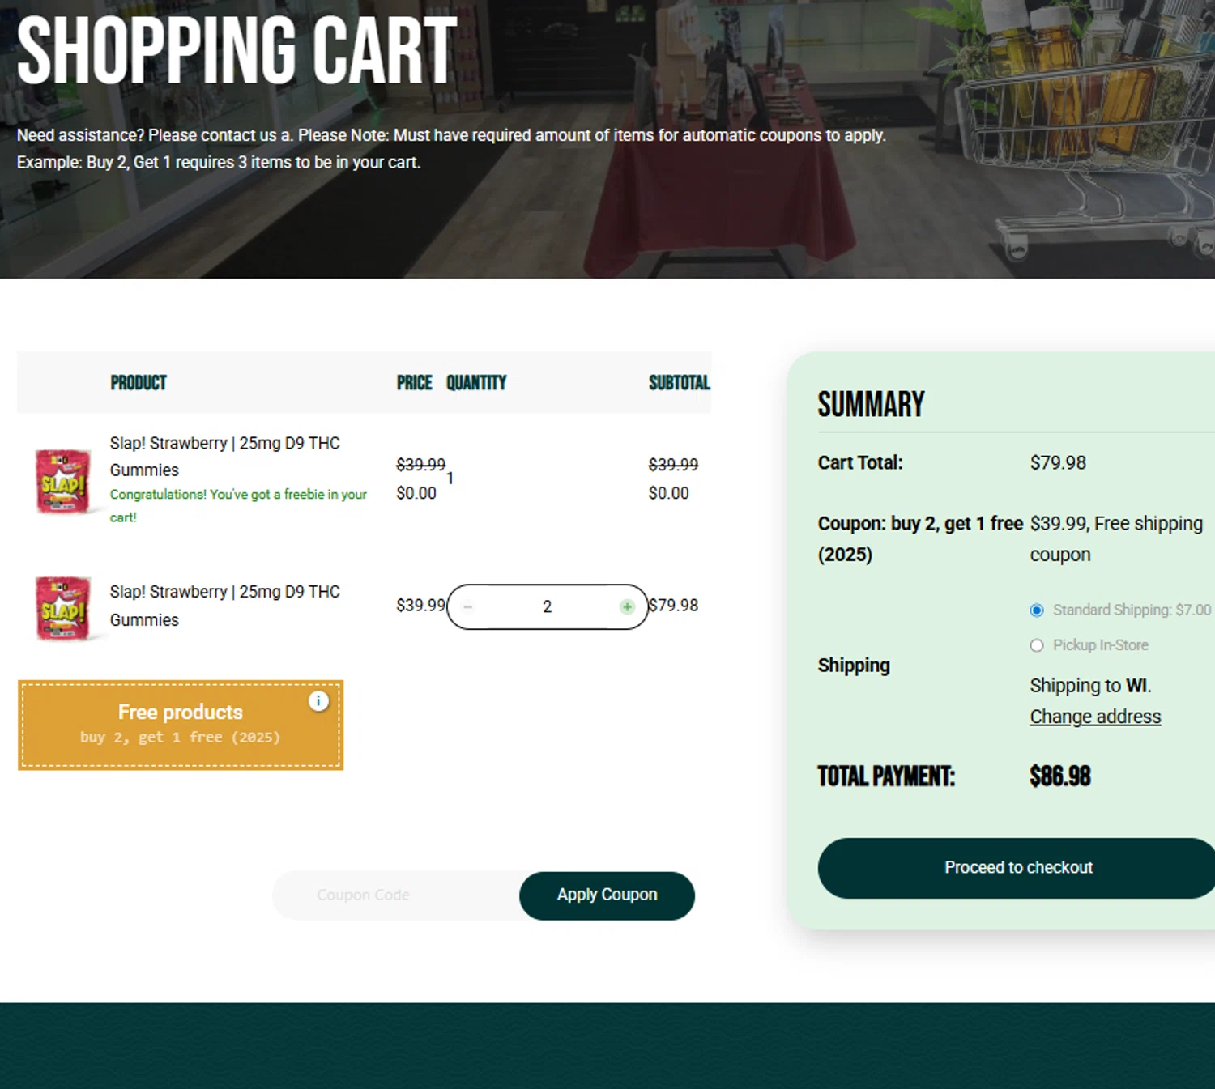This screenshot has width=1215, height=1089.
Task: Open the Change address link
Action: click(1095, 717)
